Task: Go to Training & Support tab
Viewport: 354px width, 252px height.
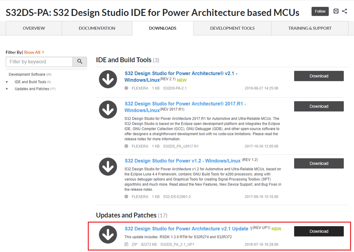Action: click(x=310, y=28)
